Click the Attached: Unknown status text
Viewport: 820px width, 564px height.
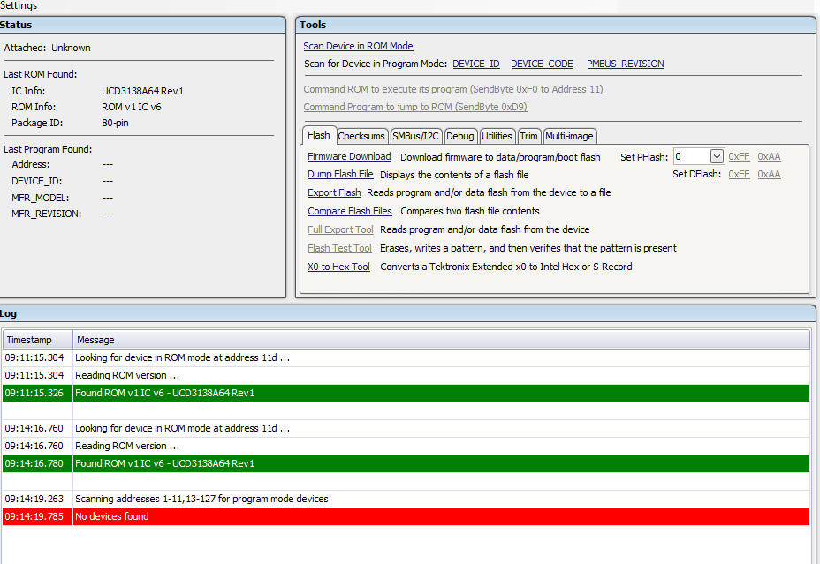click(x=47, y=48)
